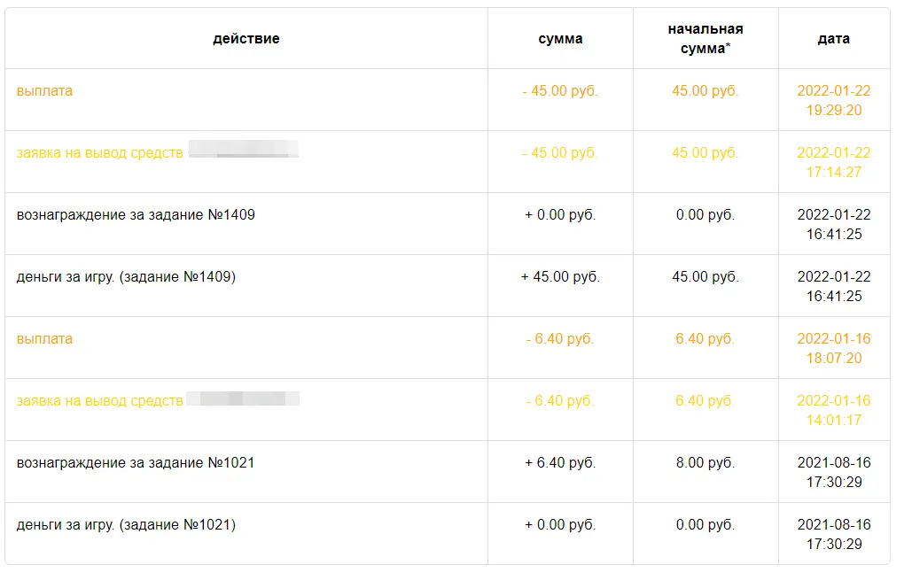Select 'деньги за игру. (задание №1409)' text

[126, 277]
